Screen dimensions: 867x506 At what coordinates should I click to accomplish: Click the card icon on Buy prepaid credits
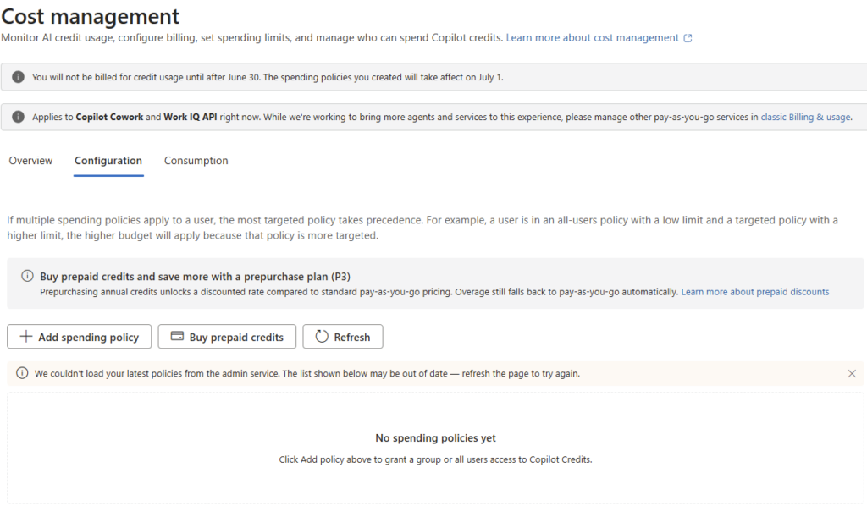click(x=177, y=336)
